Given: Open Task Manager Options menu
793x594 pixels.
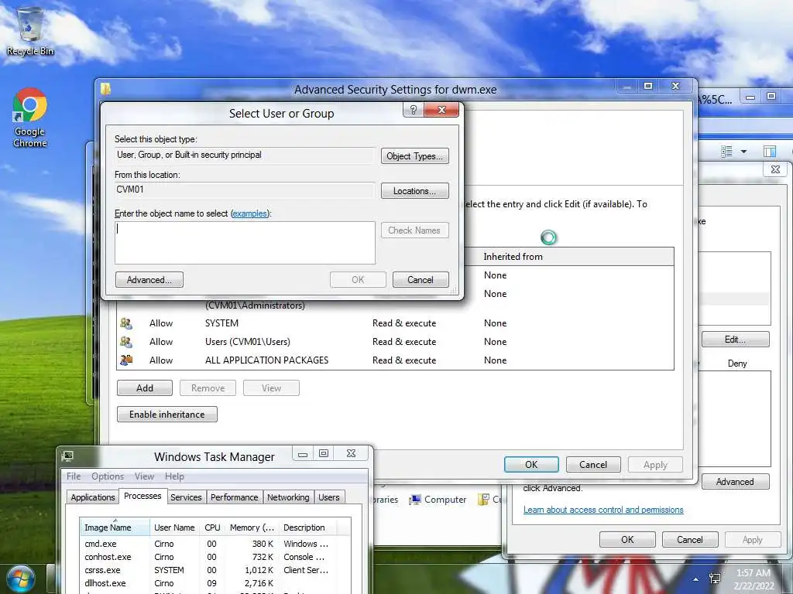Looking at the screenshot, I should pos(107,476).
